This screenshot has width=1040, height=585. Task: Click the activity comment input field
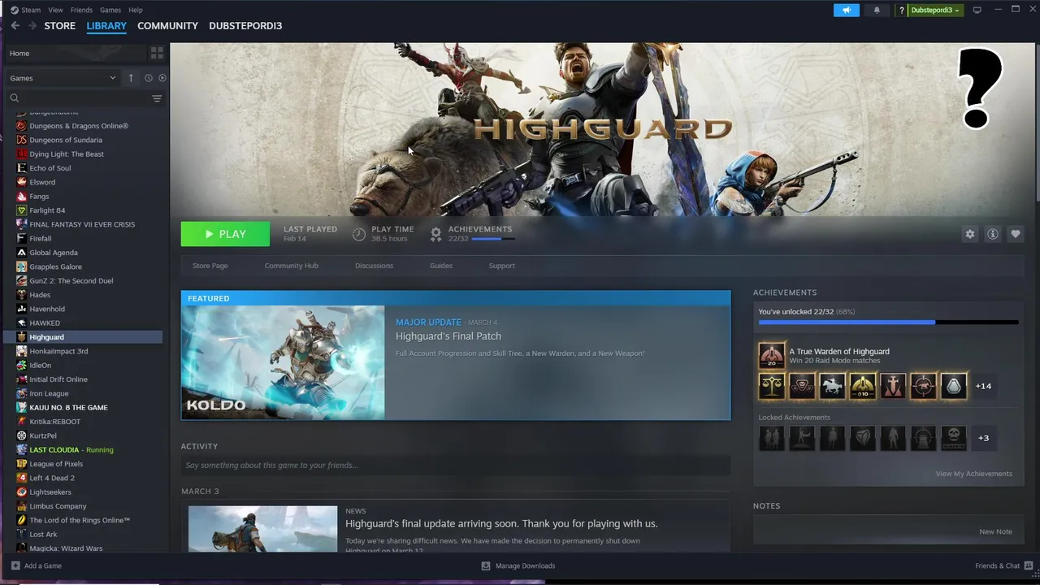click(456, 466)
